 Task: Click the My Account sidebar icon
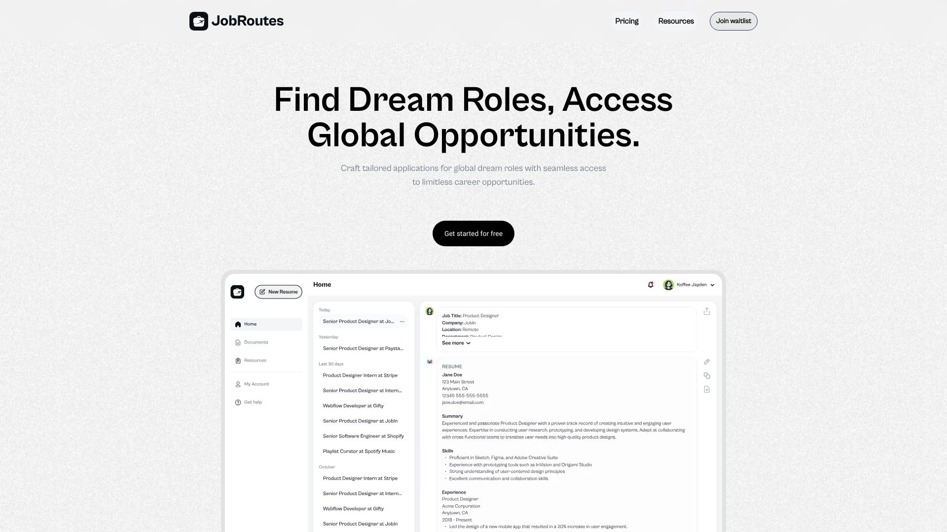coord(238,384)
